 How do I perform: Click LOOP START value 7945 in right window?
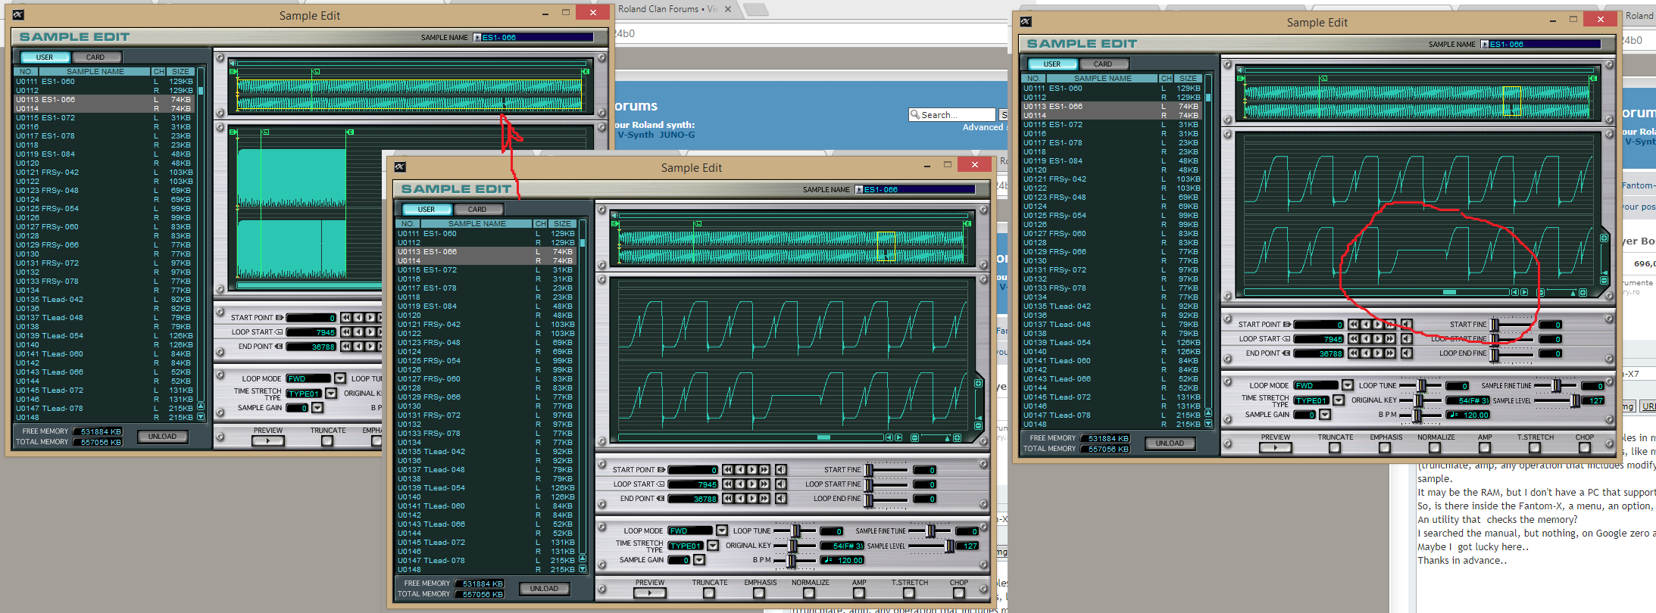[1318, 339]
